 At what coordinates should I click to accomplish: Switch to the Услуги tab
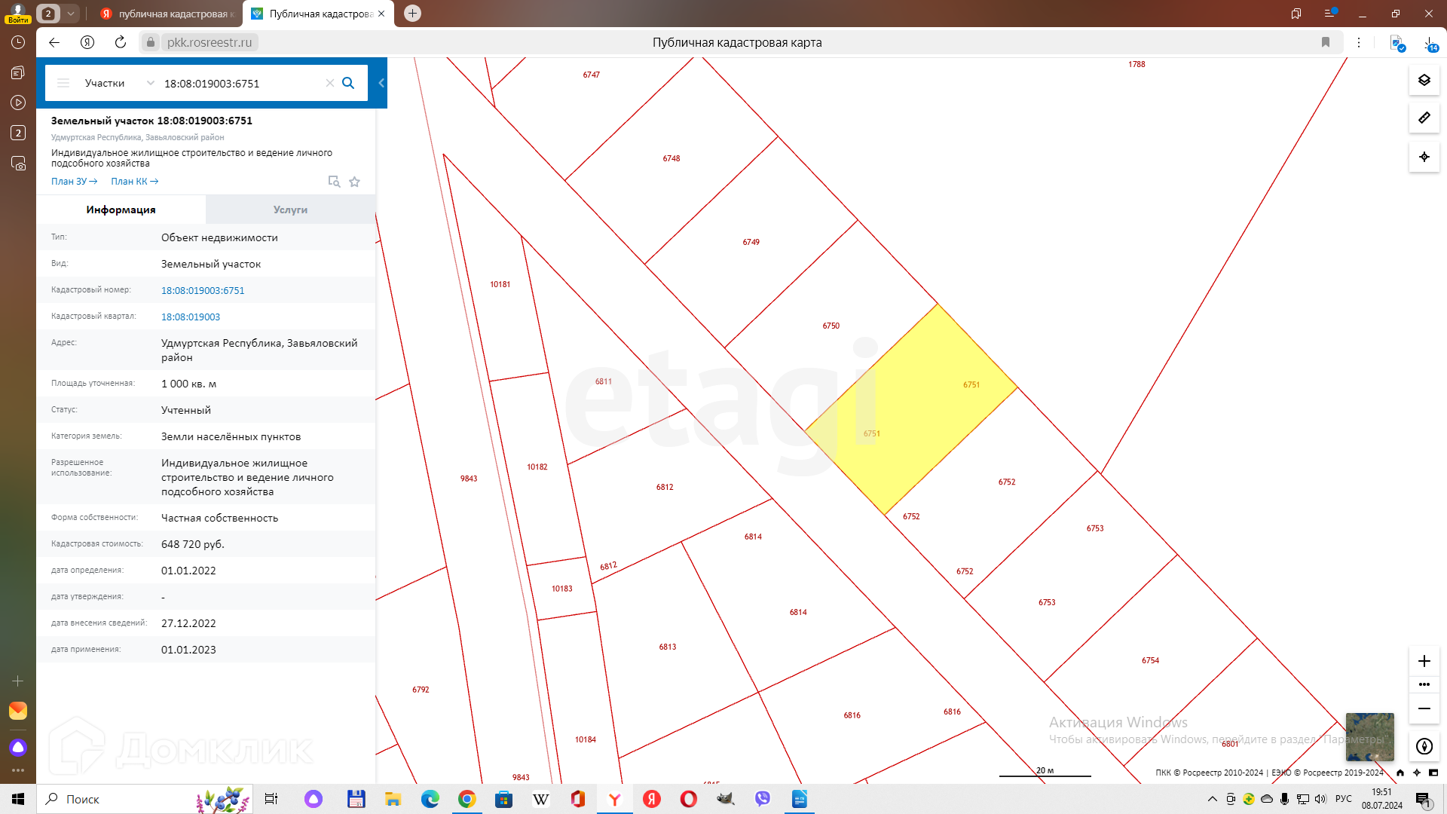tap(290, 210)
